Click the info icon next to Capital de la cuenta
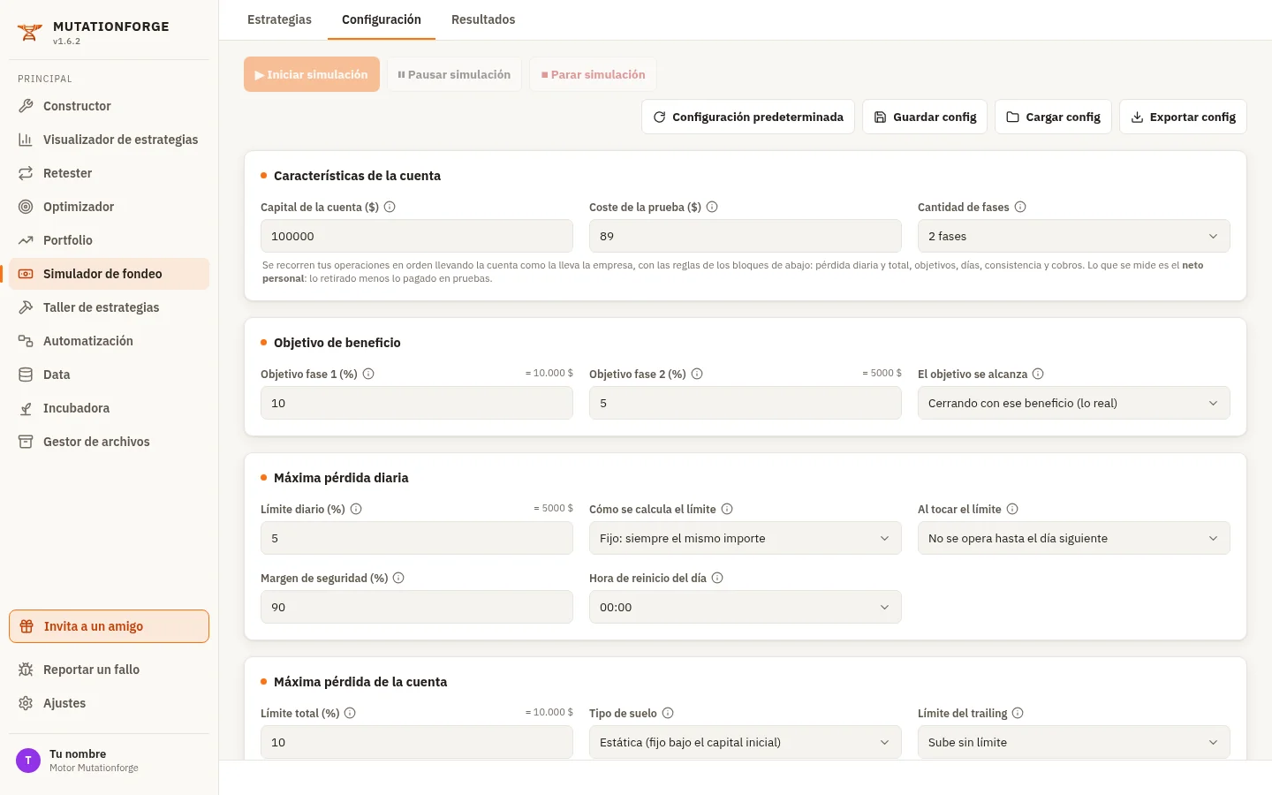This screenshot has width=1272, height=795. (x=390, y=207)
